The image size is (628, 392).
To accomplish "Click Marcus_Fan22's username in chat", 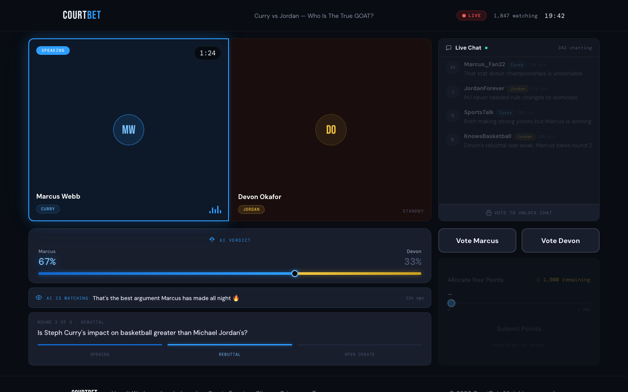I will coord(485,64).
